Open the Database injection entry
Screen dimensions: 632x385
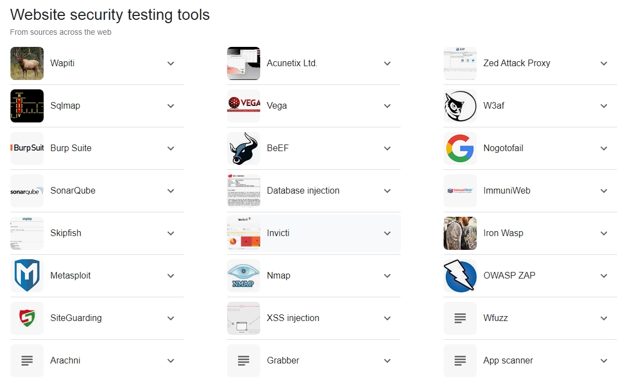[x=314, y=191]
